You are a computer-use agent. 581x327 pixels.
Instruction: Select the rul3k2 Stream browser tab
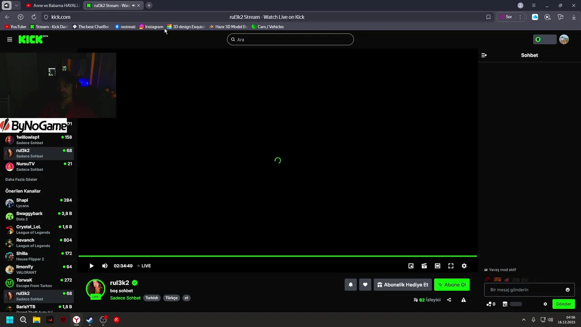coord(113,5)
